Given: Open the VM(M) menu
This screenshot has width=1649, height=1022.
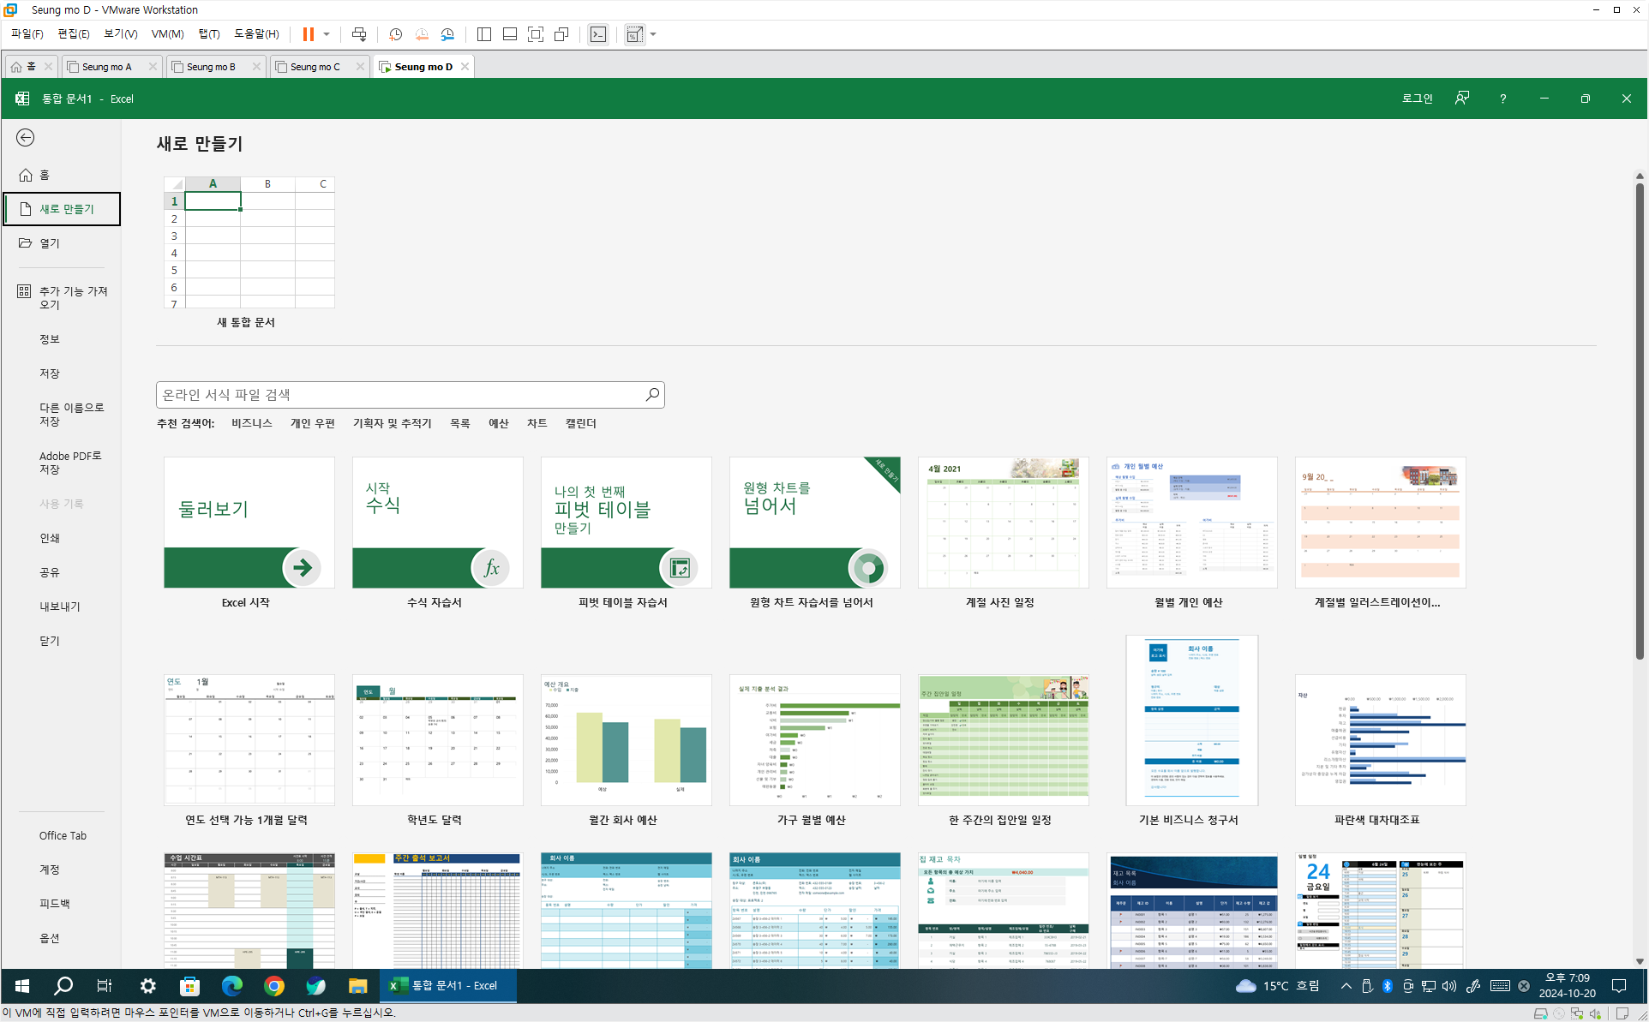Looking at the screenshot, I should (167, 34).
